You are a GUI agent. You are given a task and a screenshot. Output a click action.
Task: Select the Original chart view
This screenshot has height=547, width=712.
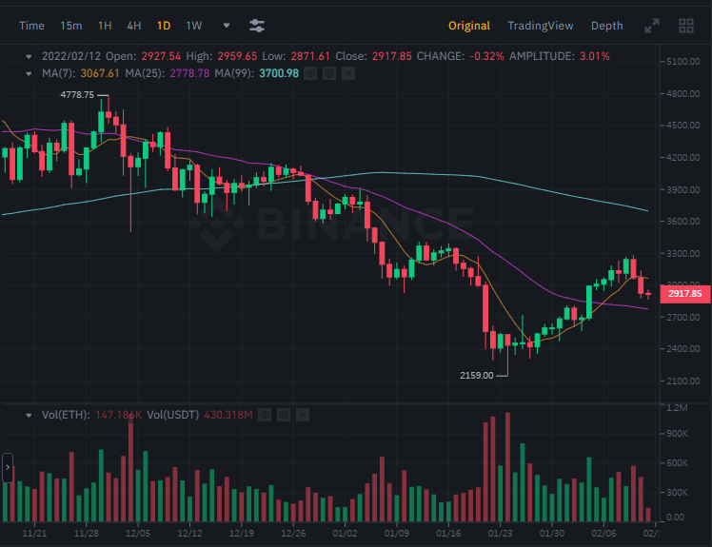[x=469, y=26]
